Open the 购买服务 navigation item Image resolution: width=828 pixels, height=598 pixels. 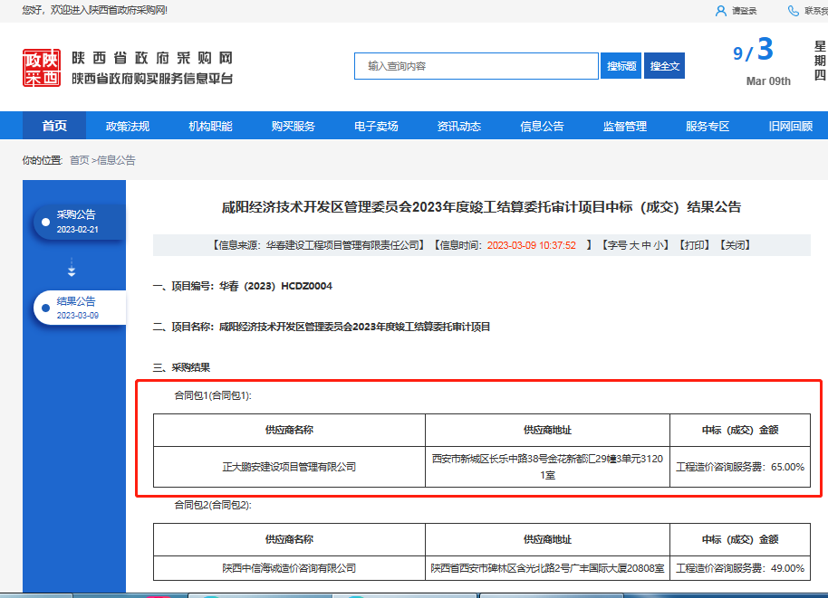pos(294,127)
